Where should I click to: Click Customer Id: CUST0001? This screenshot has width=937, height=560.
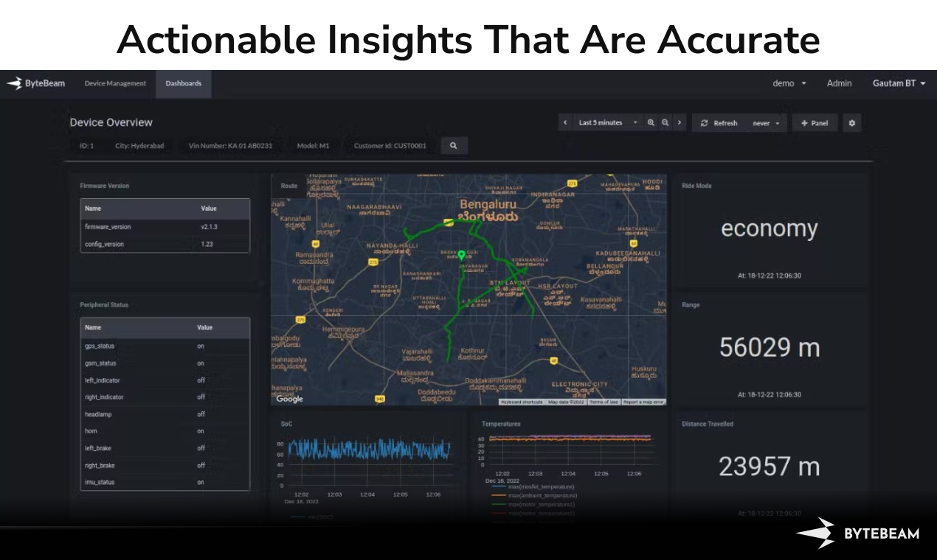coord(390,146)
